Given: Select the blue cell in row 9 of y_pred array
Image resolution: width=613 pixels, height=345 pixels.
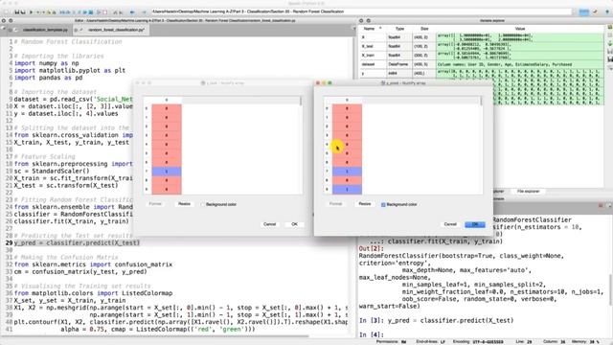Looking at the screenshot, I should (x=347, y=190).
